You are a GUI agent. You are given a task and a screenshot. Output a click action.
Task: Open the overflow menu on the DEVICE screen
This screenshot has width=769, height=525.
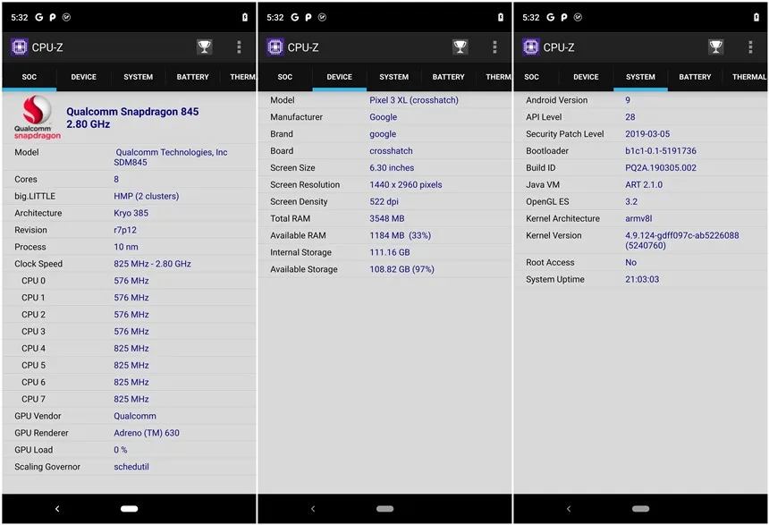pyautogui.click(x=494, y=47)
